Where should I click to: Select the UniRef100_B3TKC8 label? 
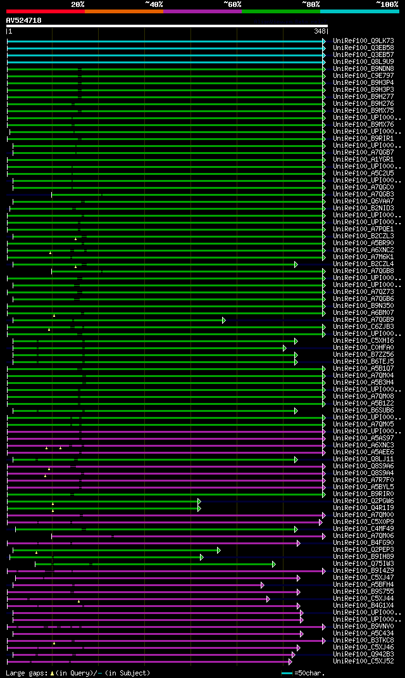coord(363,641)
